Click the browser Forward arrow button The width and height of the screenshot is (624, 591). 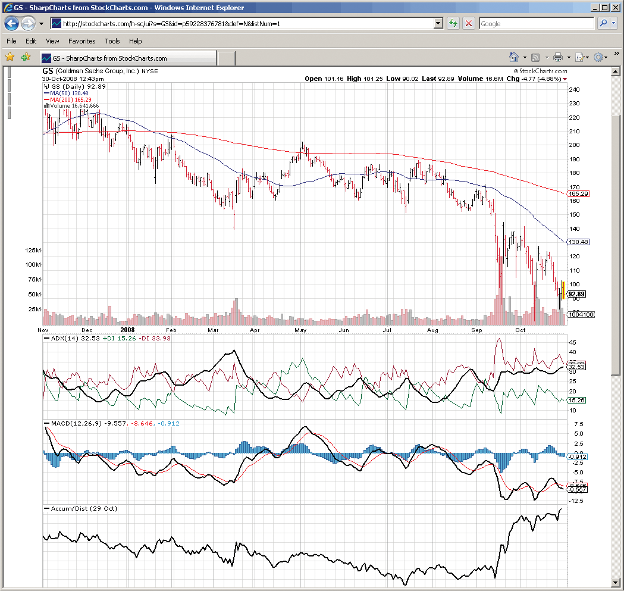point(28,24)
